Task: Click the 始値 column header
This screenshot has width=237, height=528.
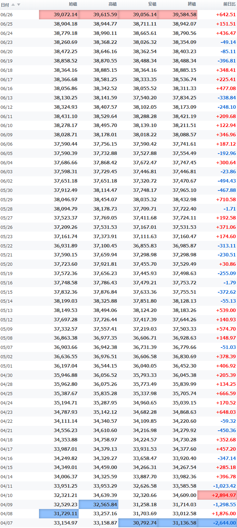Action: [x=73, y=4]
